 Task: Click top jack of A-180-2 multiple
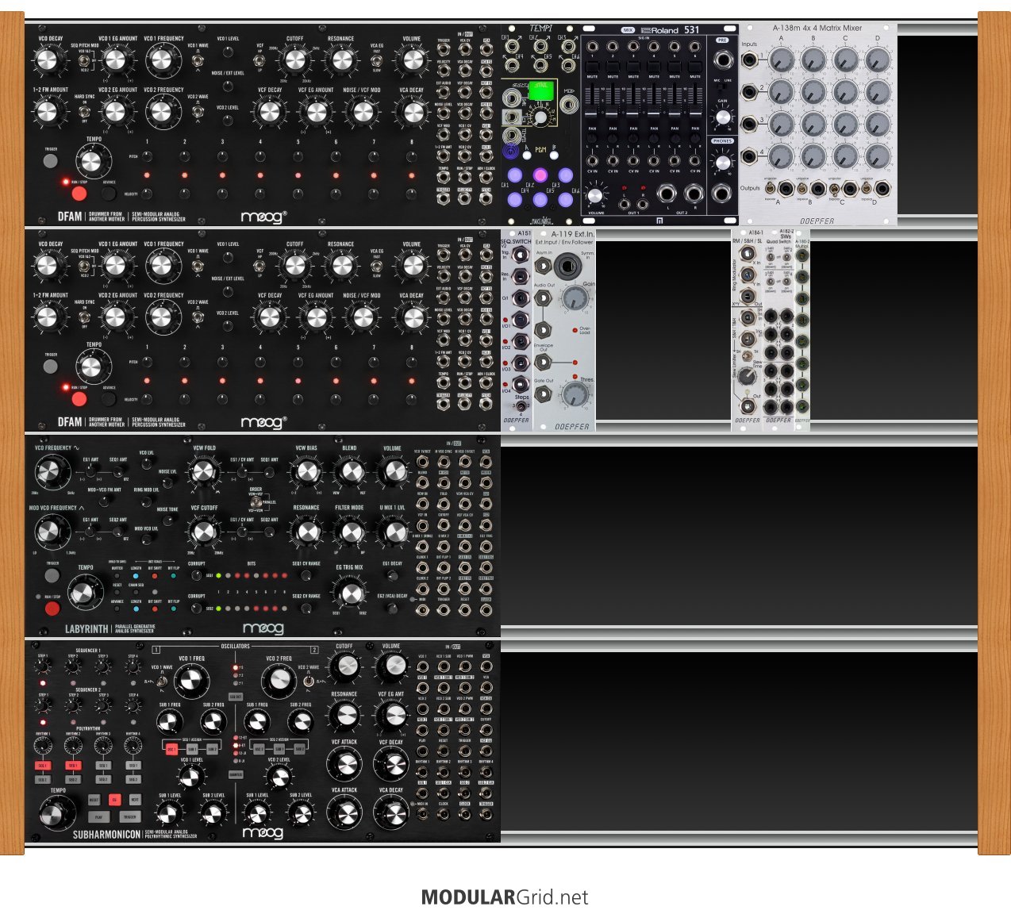802,257
